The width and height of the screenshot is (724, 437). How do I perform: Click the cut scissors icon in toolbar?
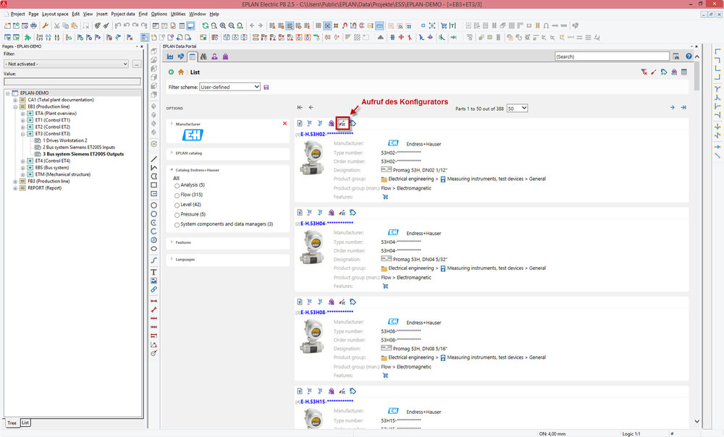[x=56, y=26]
